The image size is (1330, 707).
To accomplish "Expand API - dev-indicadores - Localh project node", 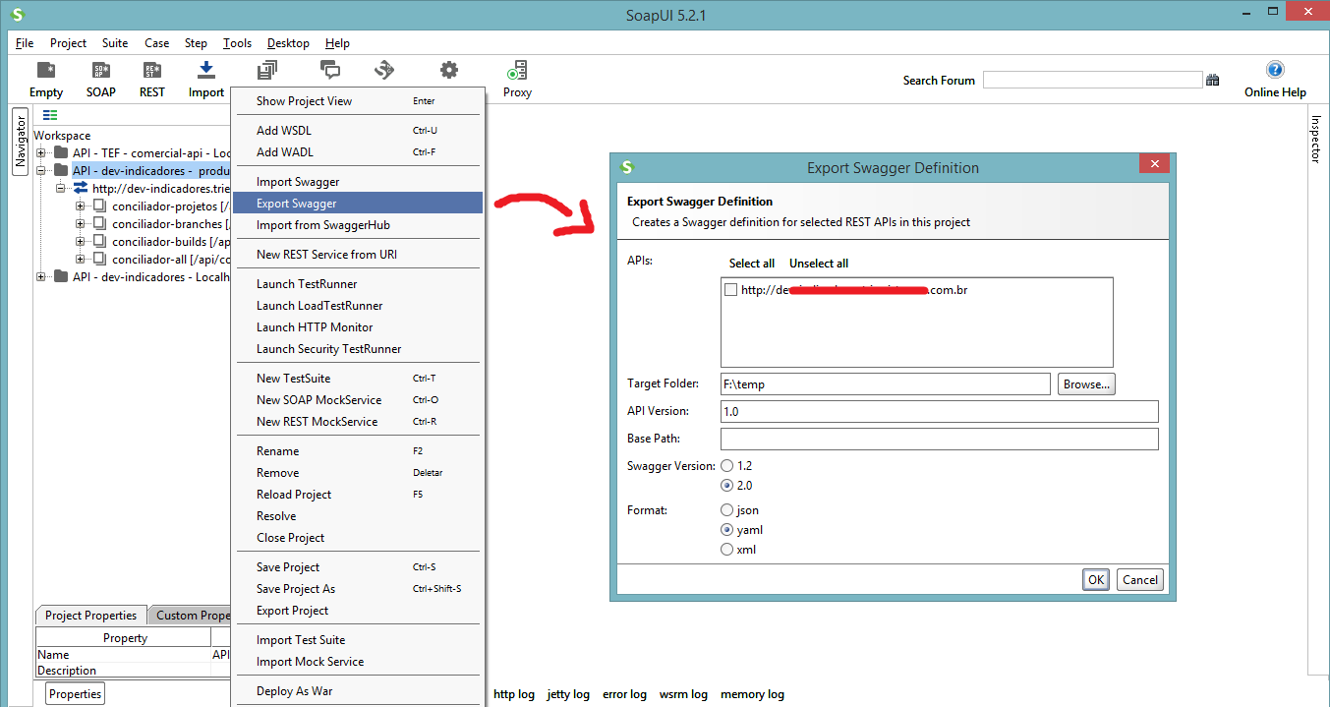I will (41, 276).
